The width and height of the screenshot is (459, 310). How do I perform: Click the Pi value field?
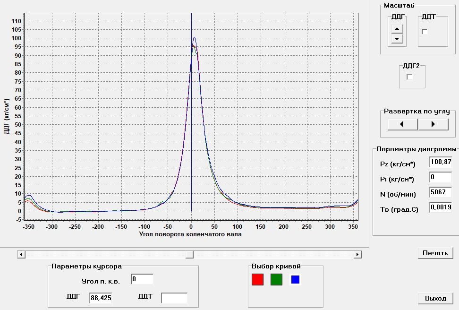pos(440,177)
